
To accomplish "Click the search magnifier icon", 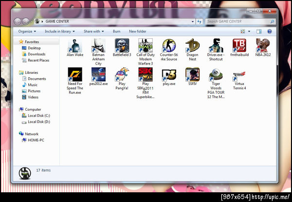I will (x=272, y=21).
